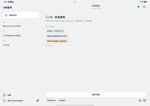150x106 pixels.
Task: Open conversation 小布剪相馆相关问题解答
Action: coord(12,36)
